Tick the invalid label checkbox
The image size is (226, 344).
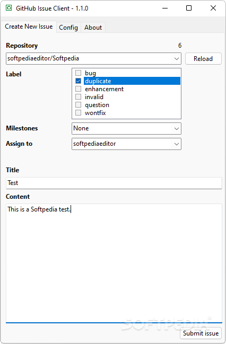[78, 97]
